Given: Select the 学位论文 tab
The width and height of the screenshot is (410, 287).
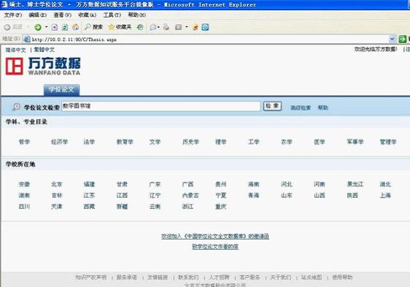Looking at the screenshot, I should [x=61, y=90].
